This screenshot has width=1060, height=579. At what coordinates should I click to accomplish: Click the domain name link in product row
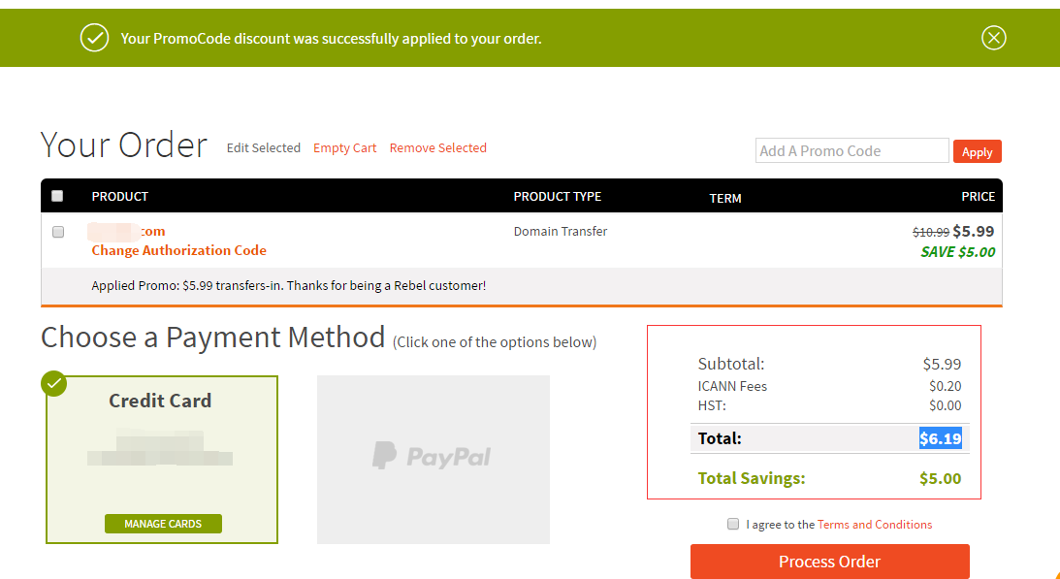pyautogui.click(x=127, y=232)
